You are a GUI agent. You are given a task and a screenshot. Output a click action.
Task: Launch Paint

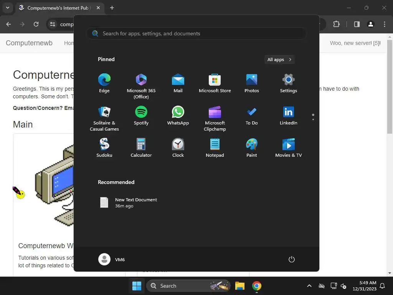click(x=252, y=147)
